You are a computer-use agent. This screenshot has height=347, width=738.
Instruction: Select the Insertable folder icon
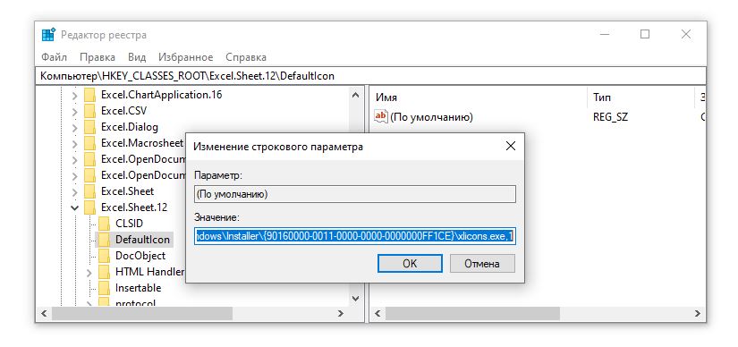[x=104, y=288]
